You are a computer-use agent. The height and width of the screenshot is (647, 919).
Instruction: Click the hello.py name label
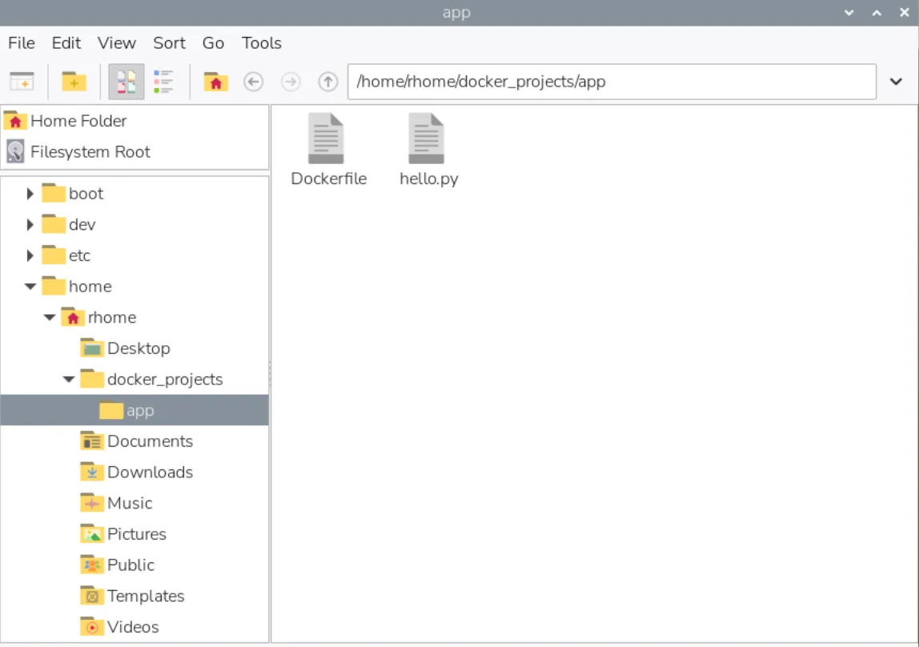[429, 179]
